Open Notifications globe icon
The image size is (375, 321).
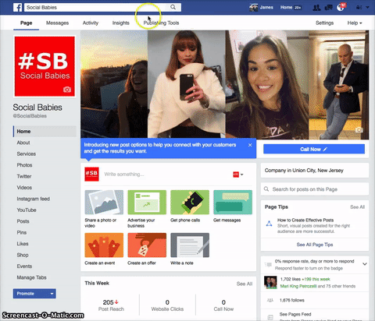pos(341,8)
